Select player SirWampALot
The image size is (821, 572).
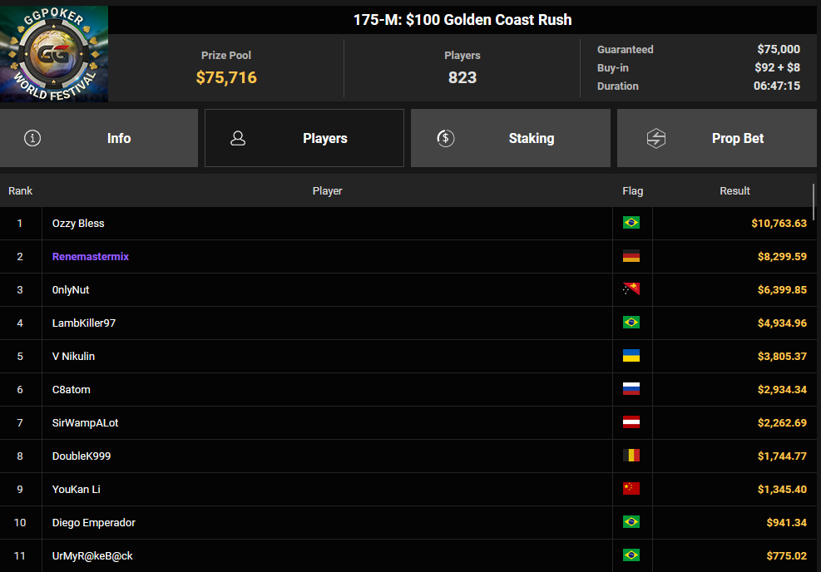[x=86, y=423]
